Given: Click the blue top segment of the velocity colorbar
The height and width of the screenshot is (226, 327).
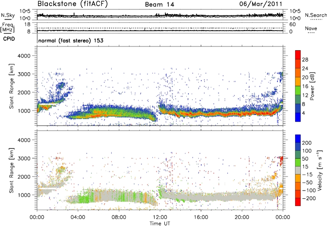Looking at the screenshot, I should click(x=298, y=139).
